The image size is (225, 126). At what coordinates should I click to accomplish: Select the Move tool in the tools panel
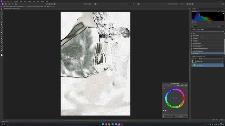click(x=1, y=11)
